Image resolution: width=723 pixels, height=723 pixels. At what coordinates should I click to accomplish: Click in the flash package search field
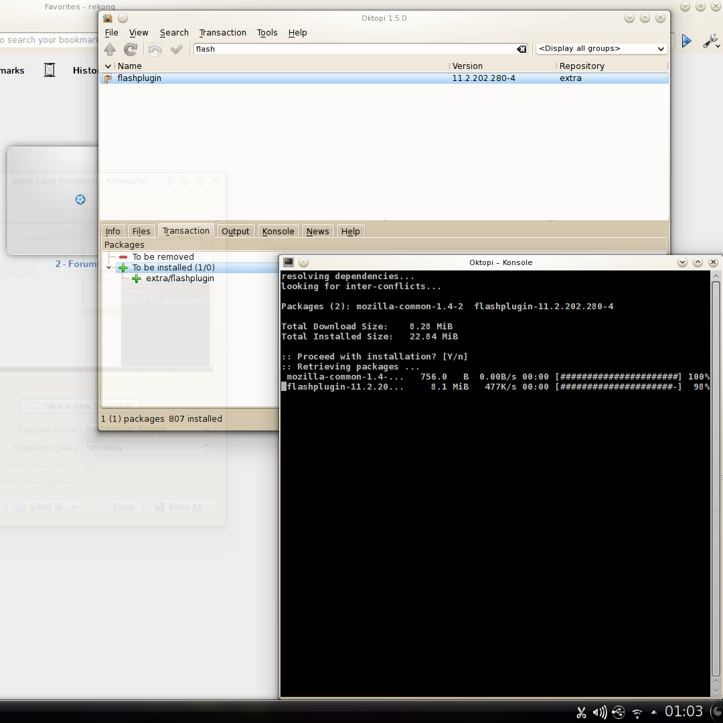(x=355, y=49)
